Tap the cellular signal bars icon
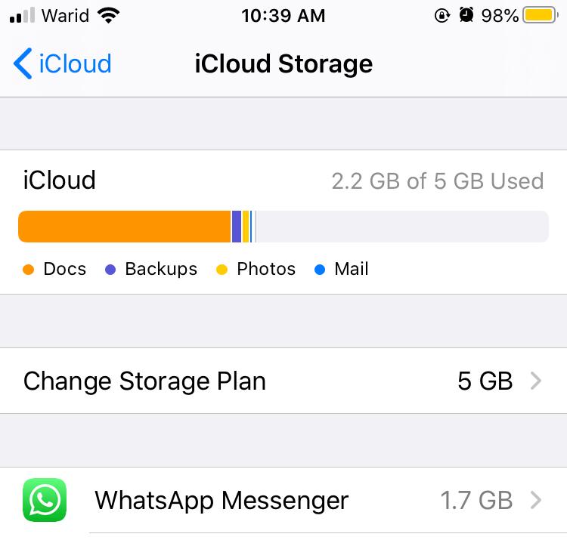The image size is (567, 540). 23,15
